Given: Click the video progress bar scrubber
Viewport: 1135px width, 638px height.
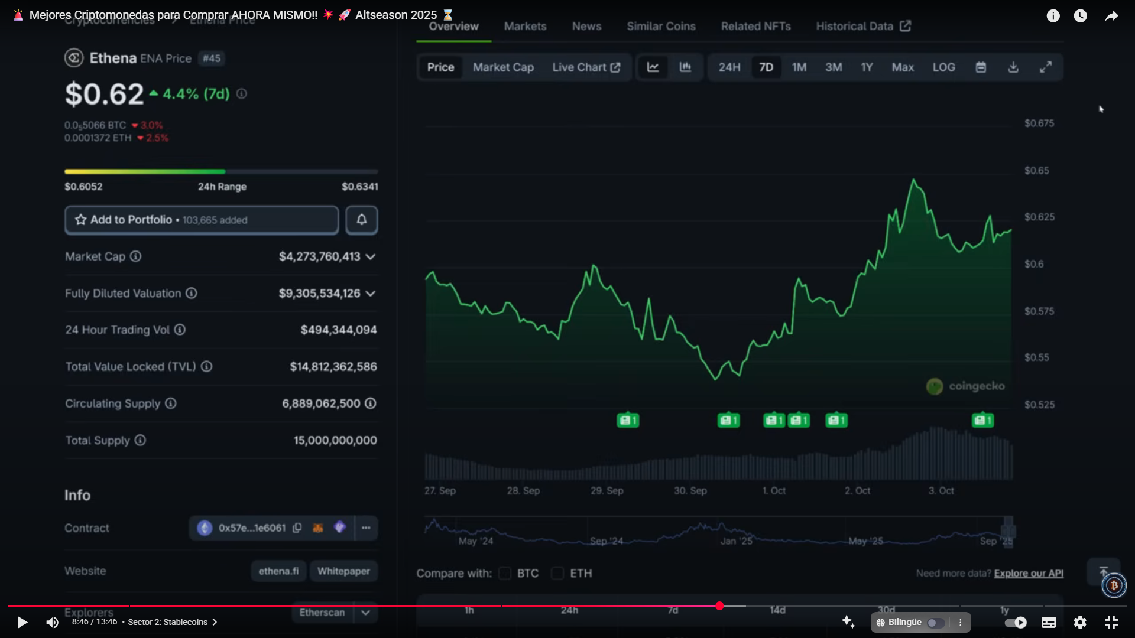Looking at the screenshot, I should 719,606.
